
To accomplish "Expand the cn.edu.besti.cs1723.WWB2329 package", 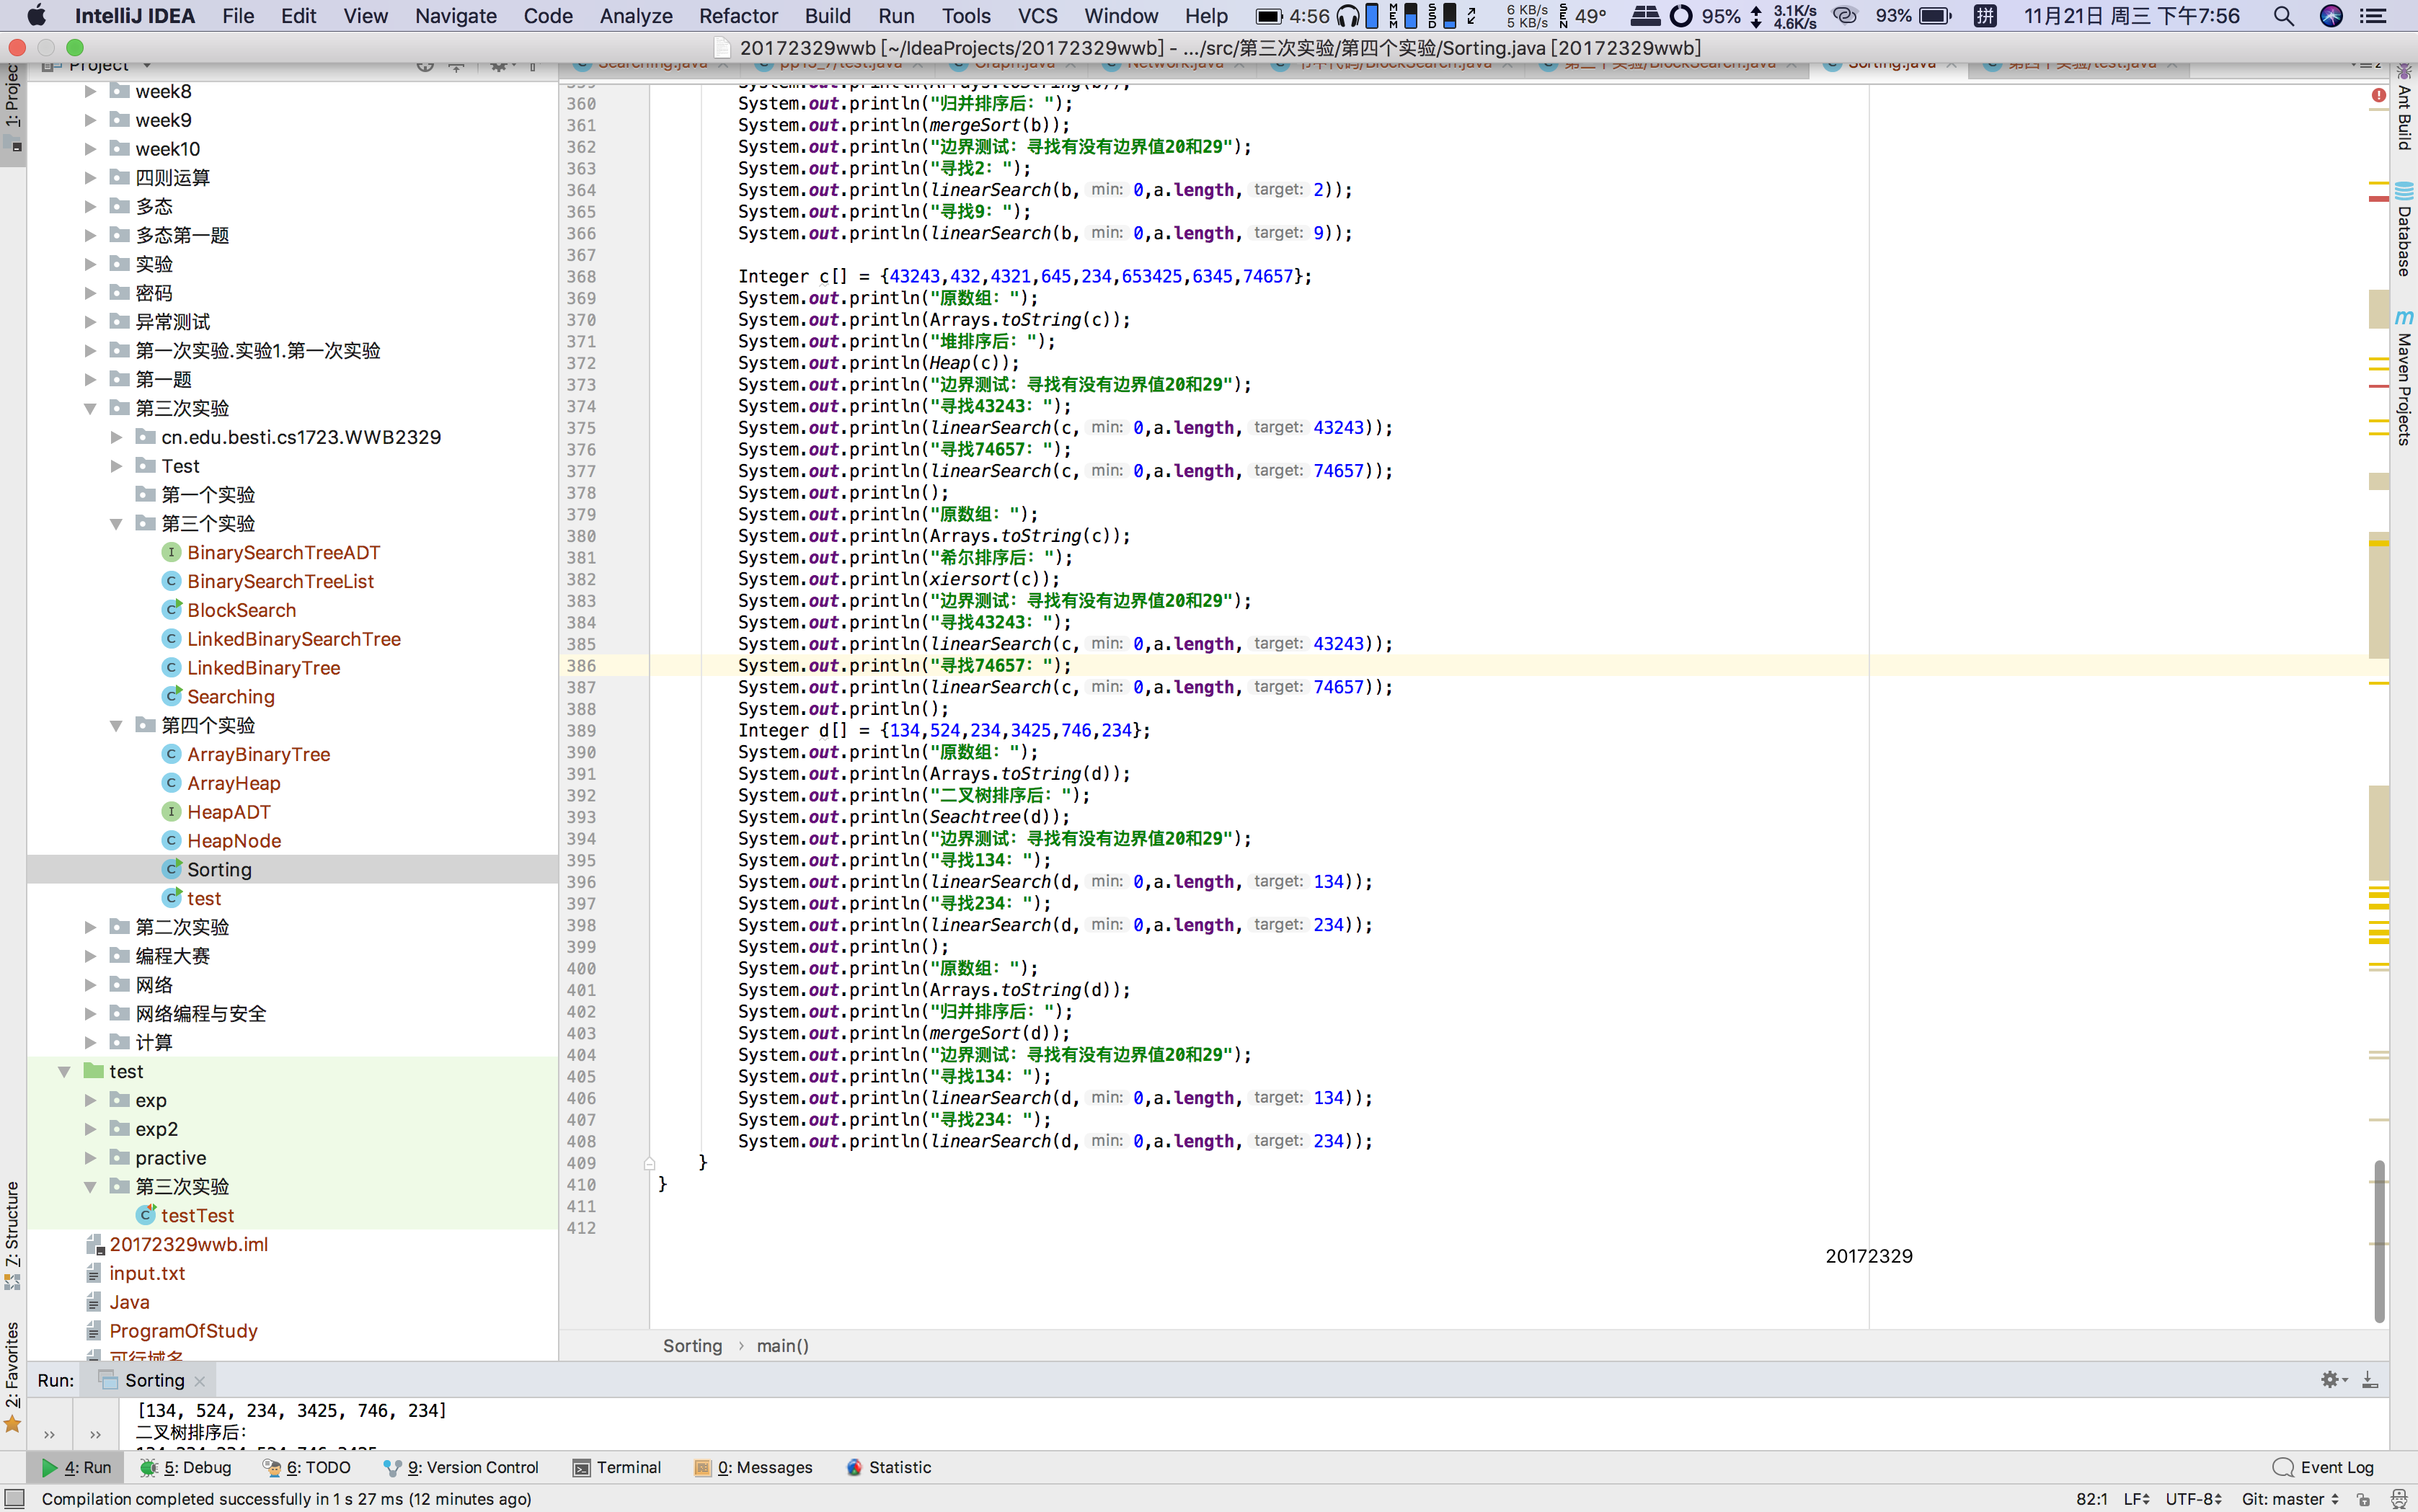I will [116, 437].
